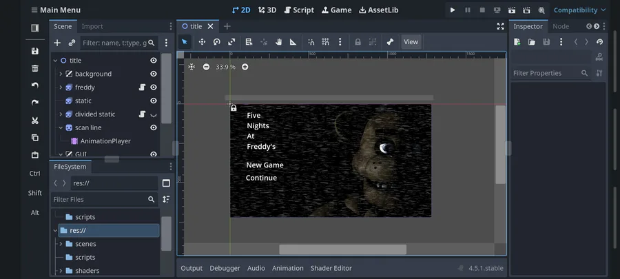The image size is (620, 279).
Task: Lock selected node with padlock icon
Action: [358, 42]
